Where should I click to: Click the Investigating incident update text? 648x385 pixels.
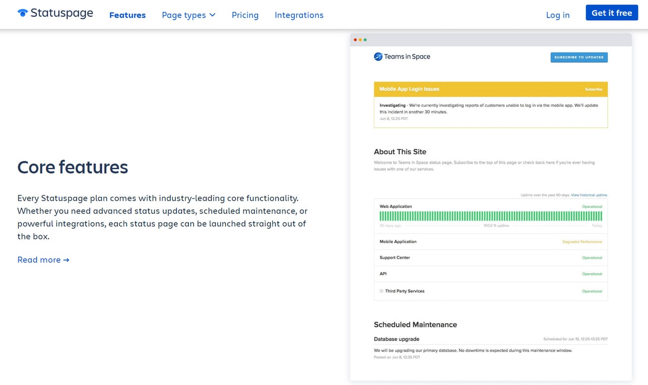click(489, 108)
